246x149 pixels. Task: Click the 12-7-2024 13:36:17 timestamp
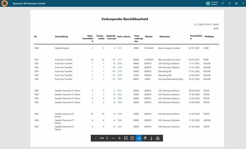[x=206, y=25]
